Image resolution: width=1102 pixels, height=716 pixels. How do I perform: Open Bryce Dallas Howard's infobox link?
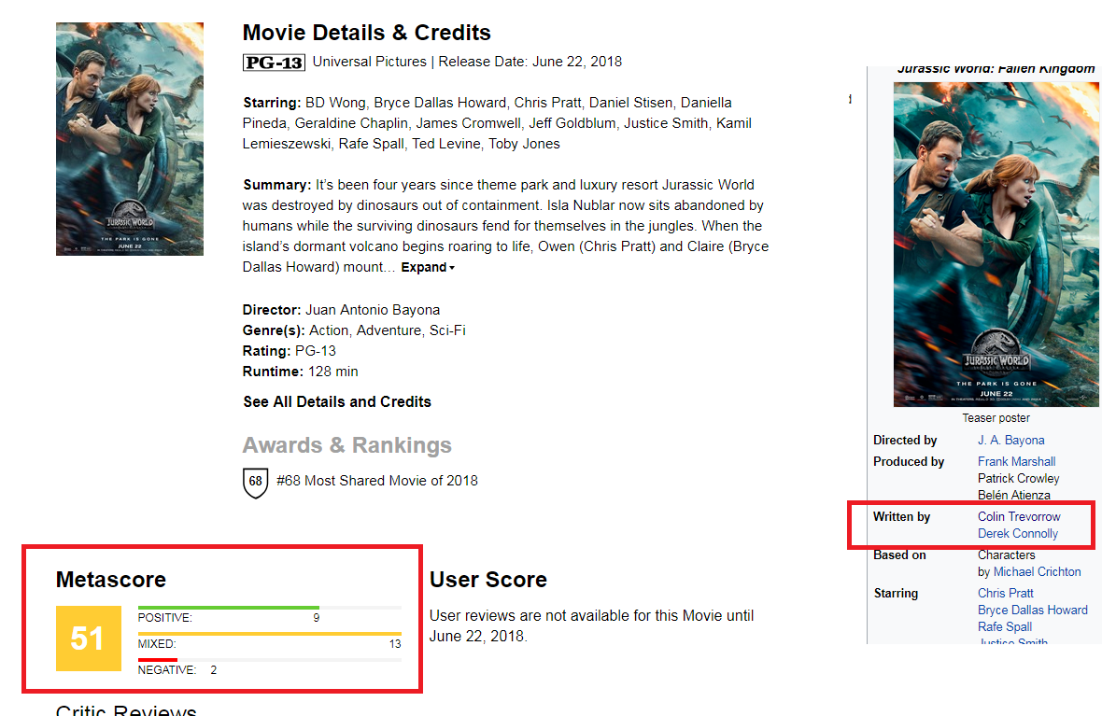click(x=1032, y=610)
